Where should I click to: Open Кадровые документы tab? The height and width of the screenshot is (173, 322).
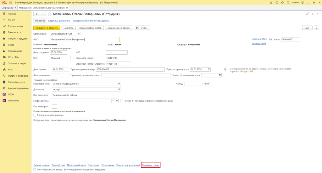[59, 21]
